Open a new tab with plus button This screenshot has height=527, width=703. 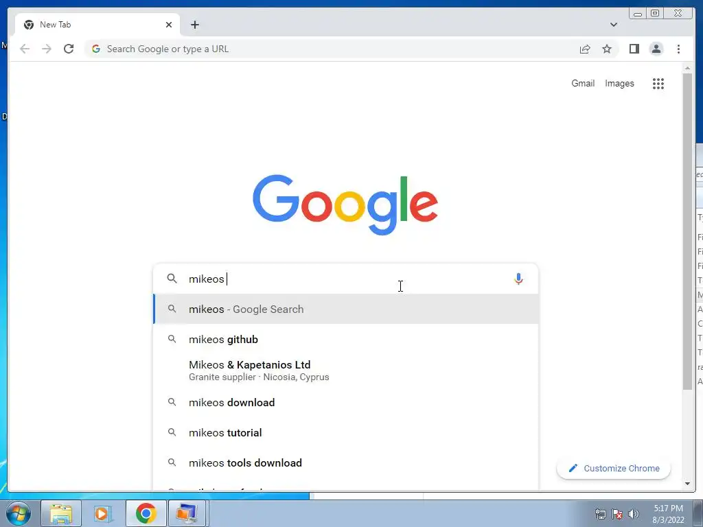194,25
